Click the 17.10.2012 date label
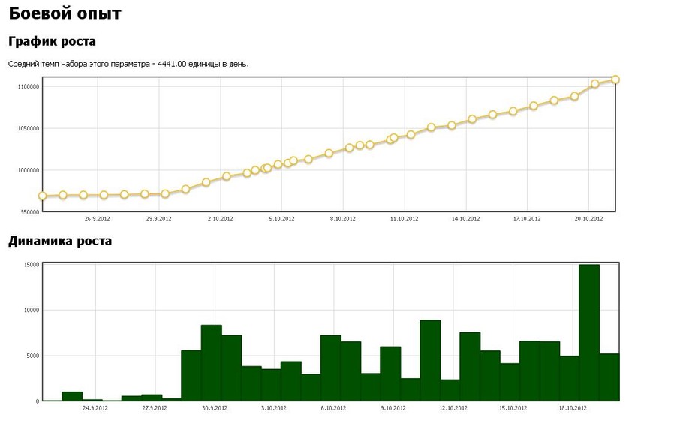 (x=527, y=219)
